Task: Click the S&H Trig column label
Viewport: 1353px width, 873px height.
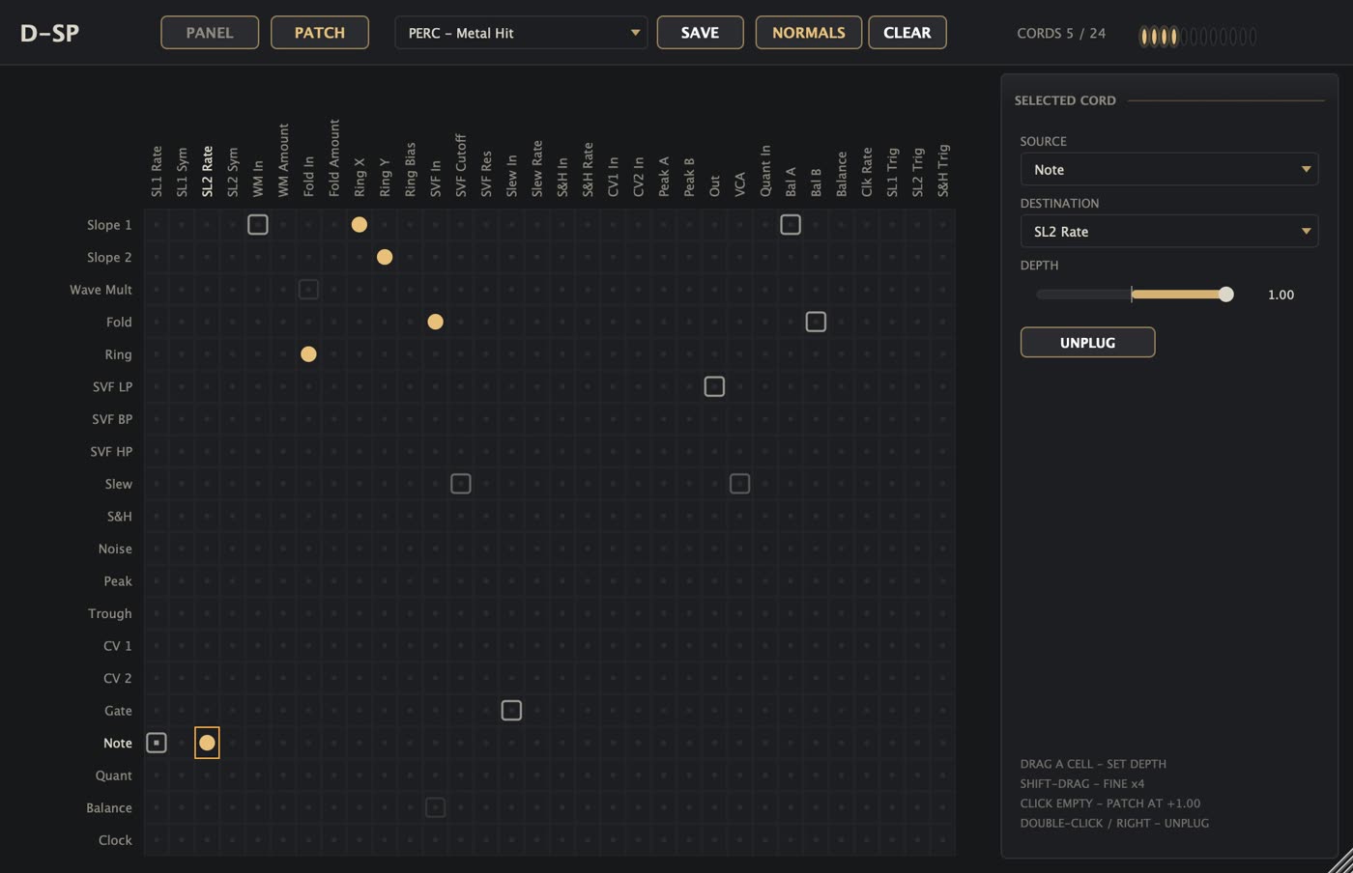Action: pos(943,171)
